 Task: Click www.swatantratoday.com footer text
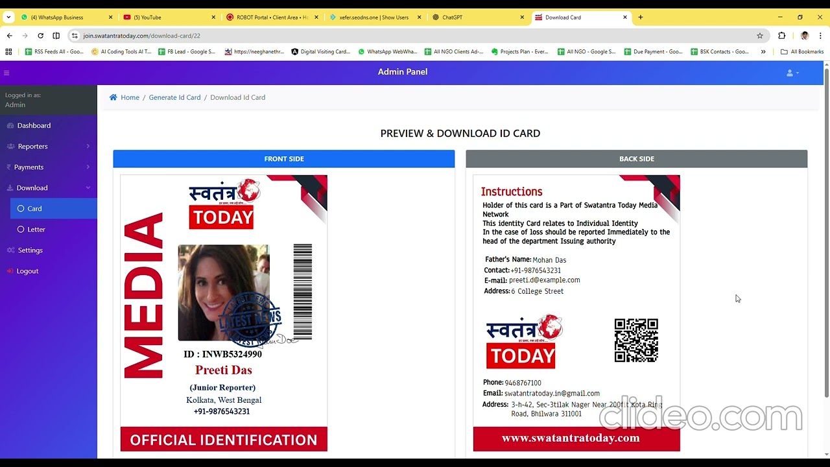point(571,438)
